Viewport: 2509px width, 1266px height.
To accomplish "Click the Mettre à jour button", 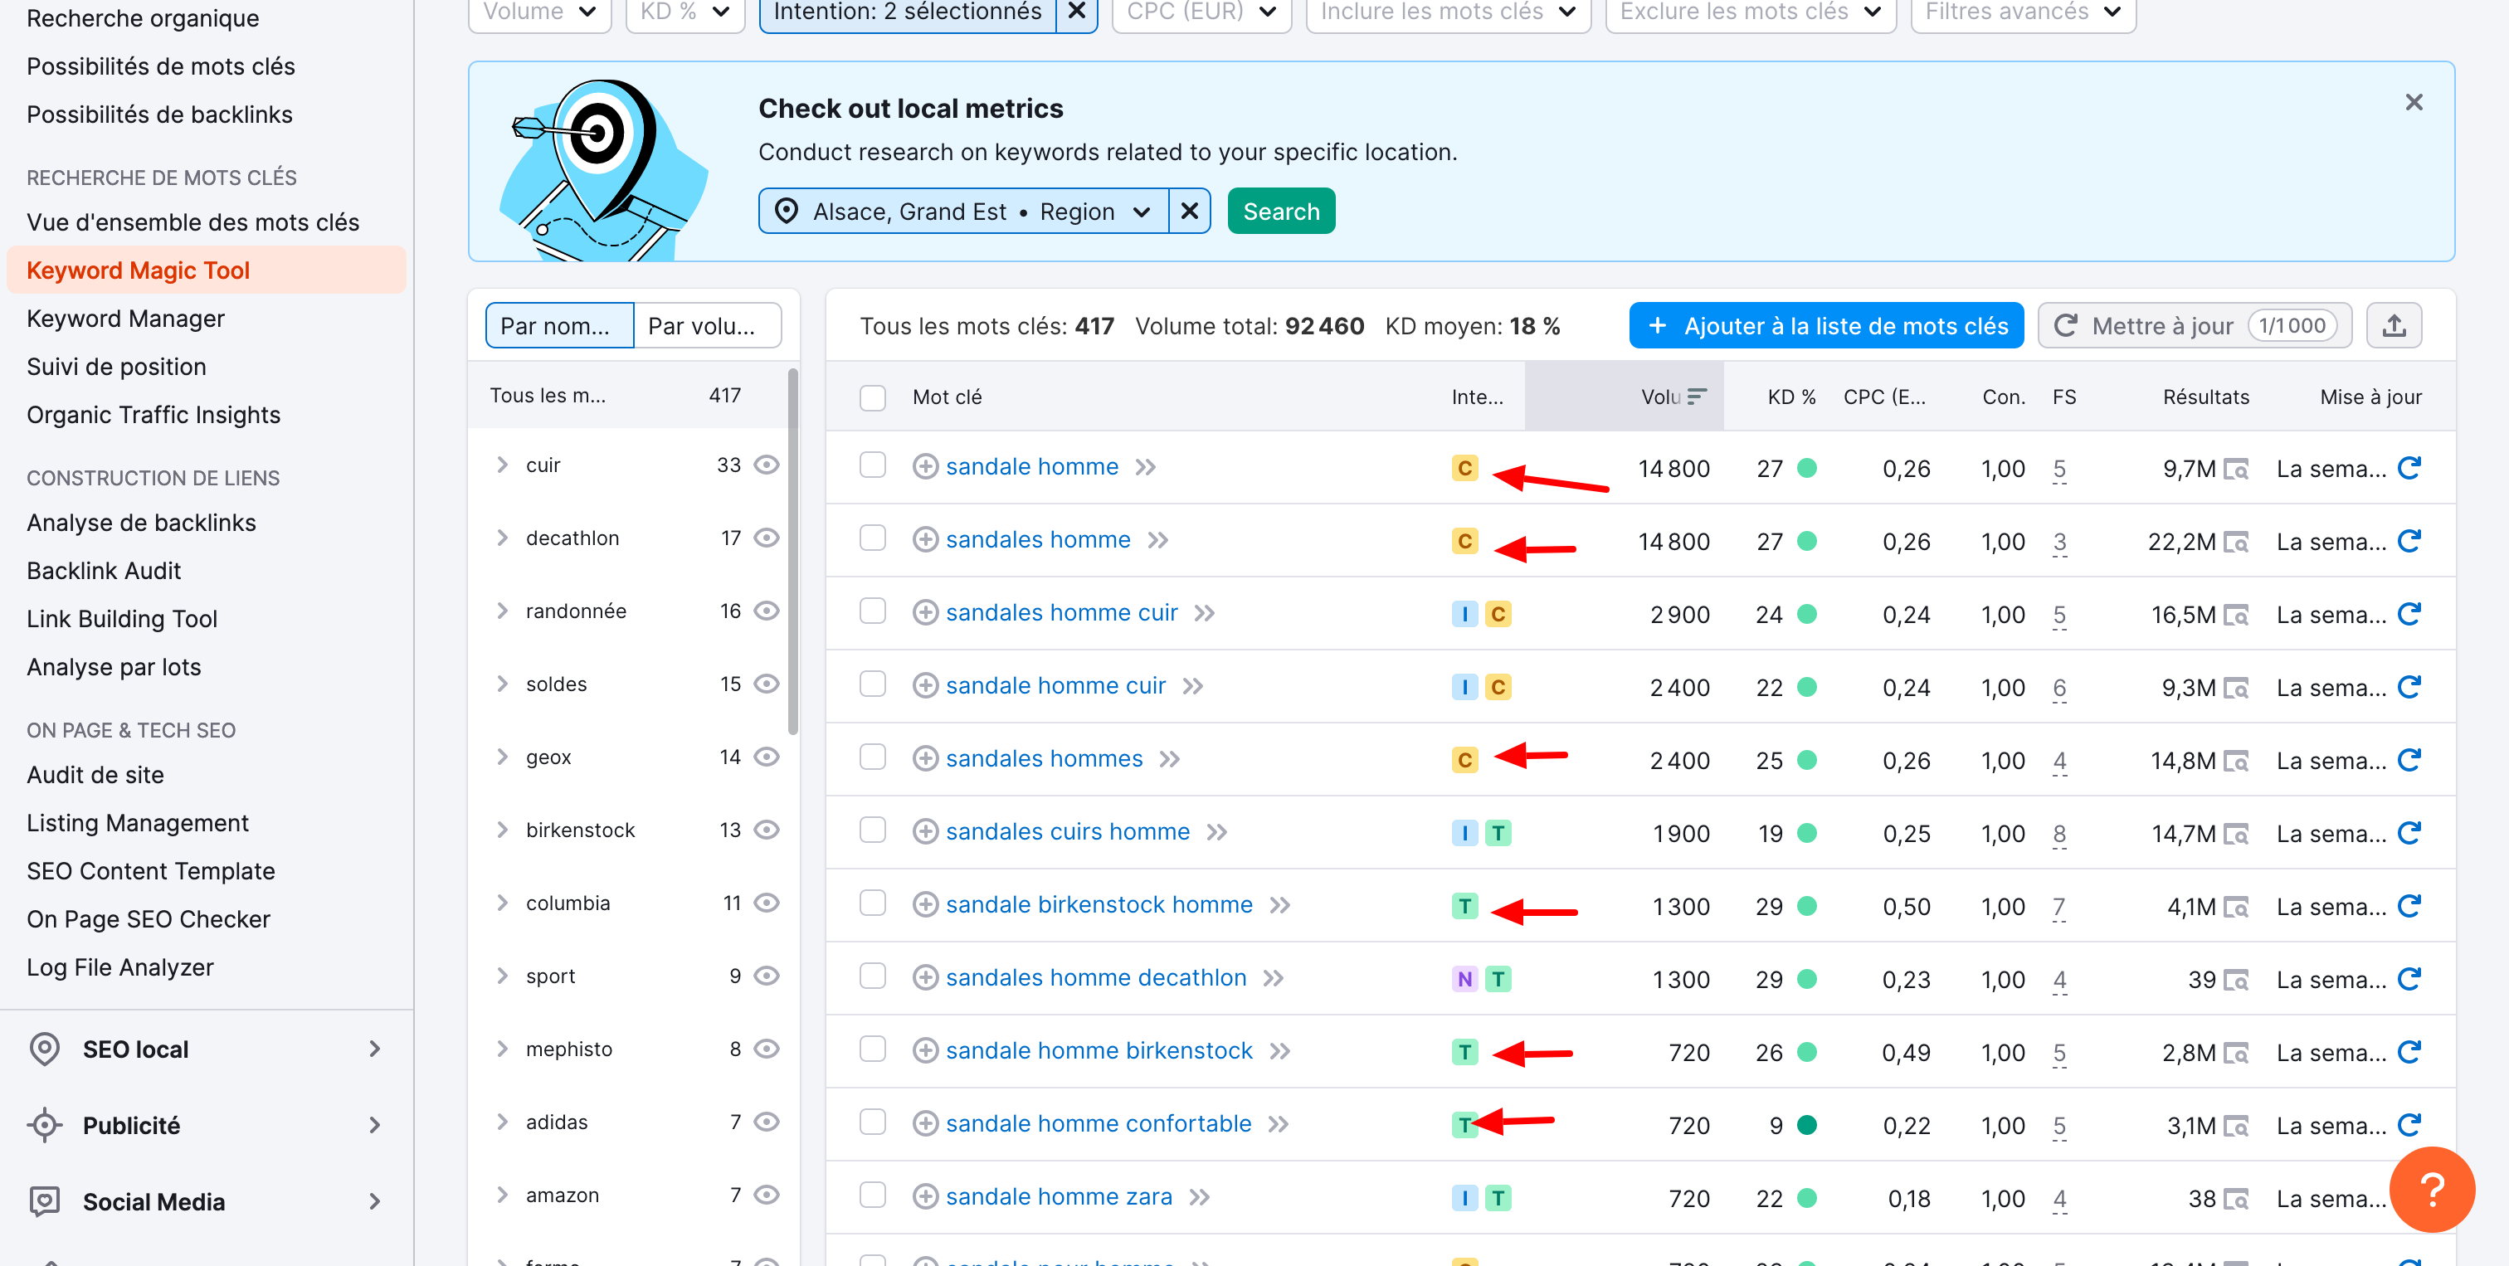I will [x=2194, y=325].
